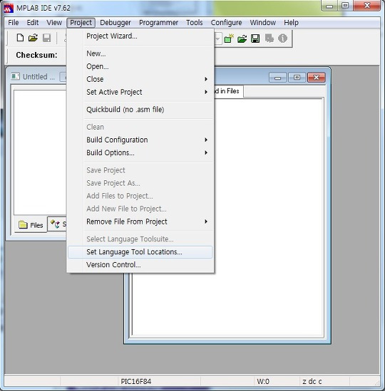This screenshot has width=385, height=391.
Task: Click inside the Output window text area
Action: [x=268, y=217]
